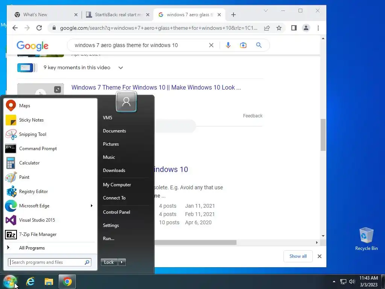The image size is (385, 289).
Task: Open VM5 user folder
Action: pos(108,118)
